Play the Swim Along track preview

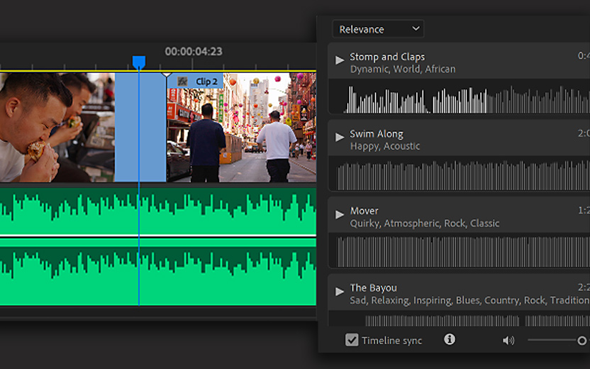click(x=340, y=137)
